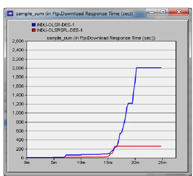Click the red INDU-OLSRSPL-DES-1 legend swatch
The width and height of the screenshot is (193, 176).
pos(34,30)
